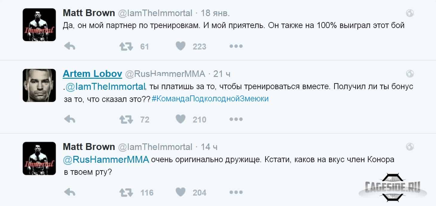Open the 18 янв. tweet timestamp
This screenshot has height=206, width=436.
pos(215,13)
